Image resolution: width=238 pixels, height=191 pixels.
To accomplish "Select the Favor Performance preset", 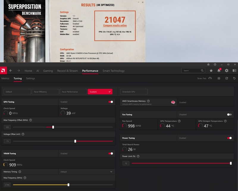I will pyautogui.click(x=73, y=92).
